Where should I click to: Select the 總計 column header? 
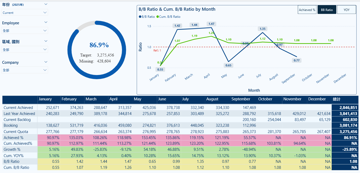click(336, 99)
